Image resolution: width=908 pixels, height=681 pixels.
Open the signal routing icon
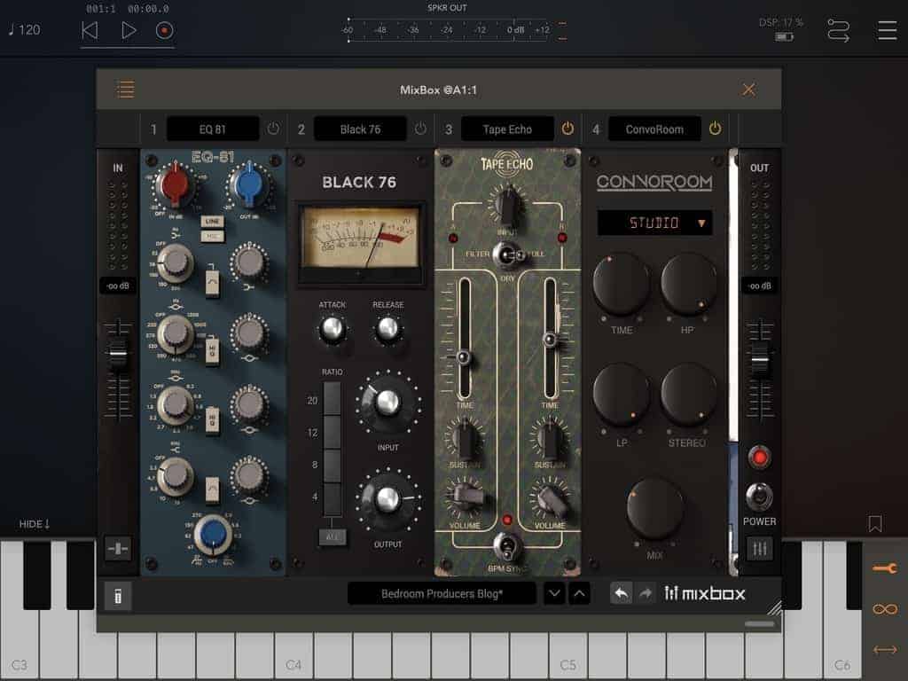(x=838, y=30)
